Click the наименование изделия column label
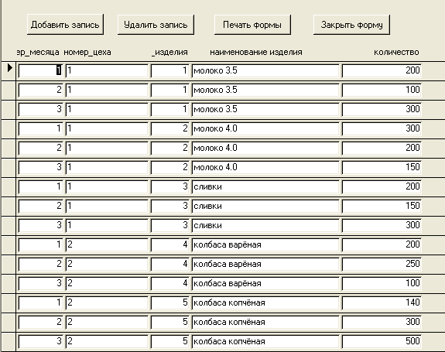This screenshot has width=445, height=352. click(x=256, y=52)
